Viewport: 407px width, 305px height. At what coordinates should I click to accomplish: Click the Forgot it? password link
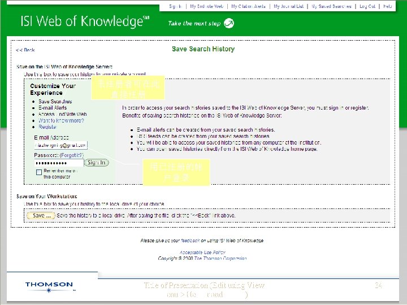click(x=72, y=155)
